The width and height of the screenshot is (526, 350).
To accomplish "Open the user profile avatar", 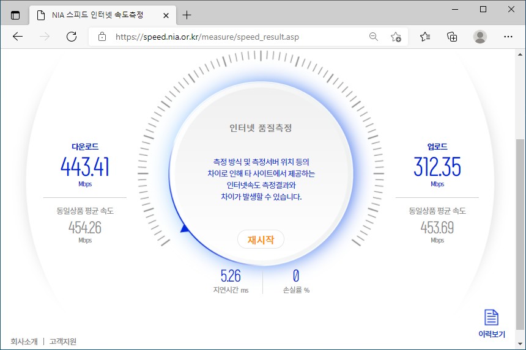I will point(480,37).
